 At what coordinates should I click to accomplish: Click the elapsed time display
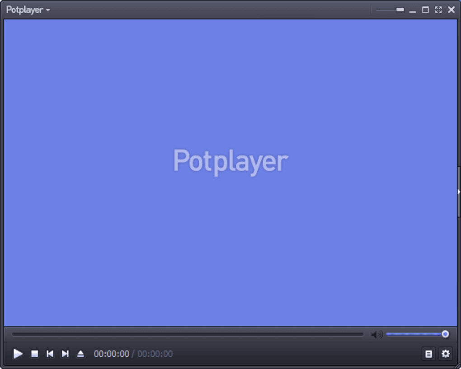(x=111, y=354)
